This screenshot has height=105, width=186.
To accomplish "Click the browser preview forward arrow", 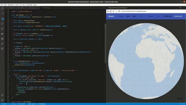I will (x=116, y=11).
